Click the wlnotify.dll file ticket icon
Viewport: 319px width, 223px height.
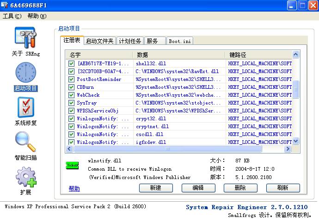pyautogui.click(x=73, y=165)
